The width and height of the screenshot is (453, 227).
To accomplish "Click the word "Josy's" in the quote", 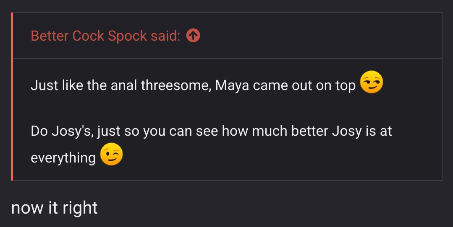I will point(72,131).
